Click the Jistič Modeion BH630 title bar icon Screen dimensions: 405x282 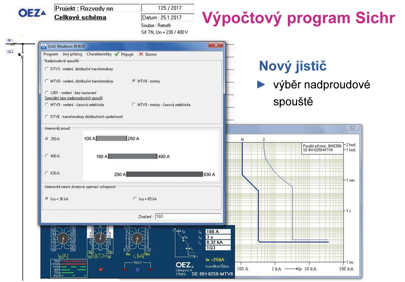click(x=44, y=46)
